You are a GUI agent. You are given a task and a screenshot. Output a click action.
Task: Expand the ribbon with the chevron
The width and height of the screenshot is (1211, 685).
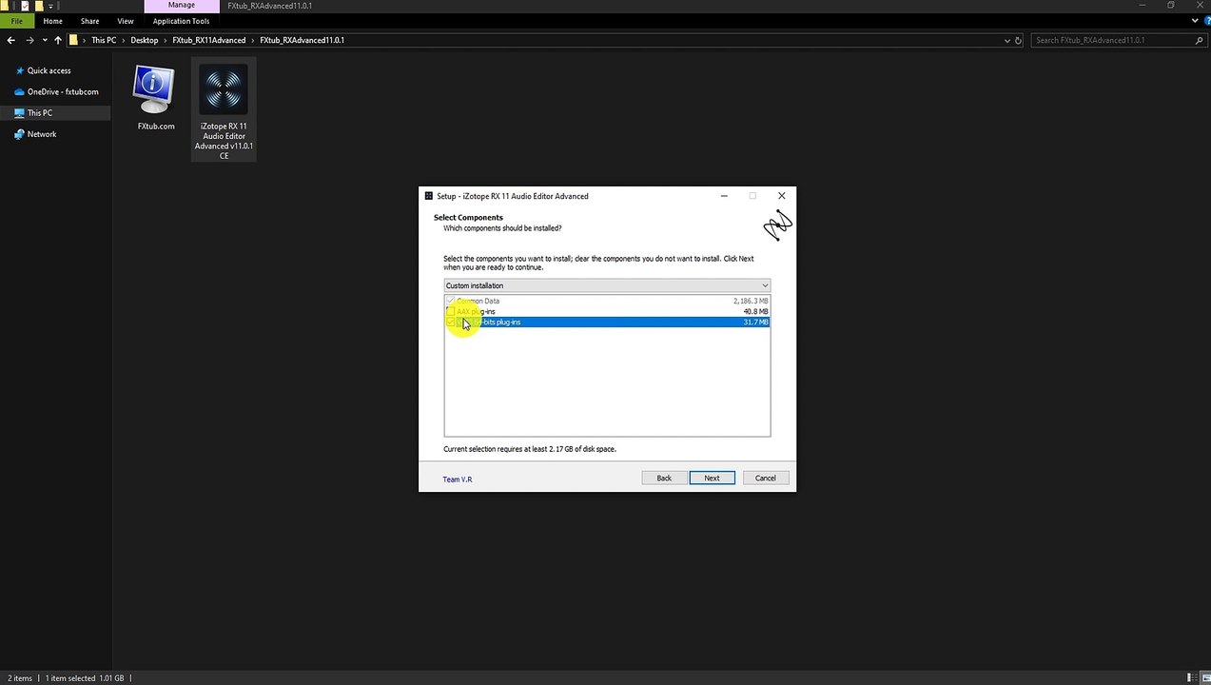pyautogui.click(x=1196, y=20)
